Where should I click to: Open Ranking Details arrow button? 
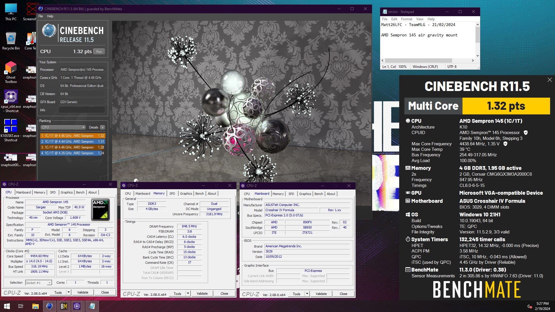pyautogui.click(x=103, y=127)
